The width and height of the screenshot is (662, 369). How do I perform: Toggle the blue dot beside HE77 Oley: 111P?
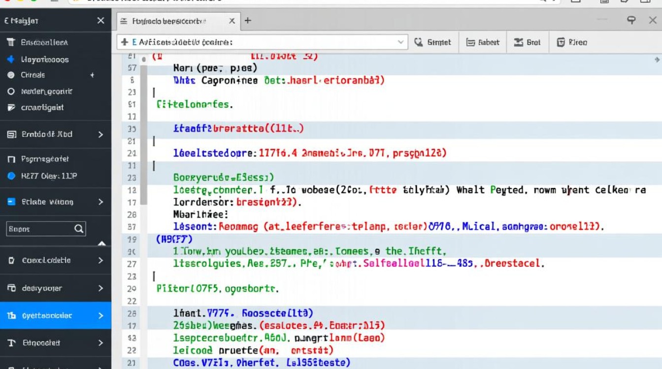tap(11, 176)
